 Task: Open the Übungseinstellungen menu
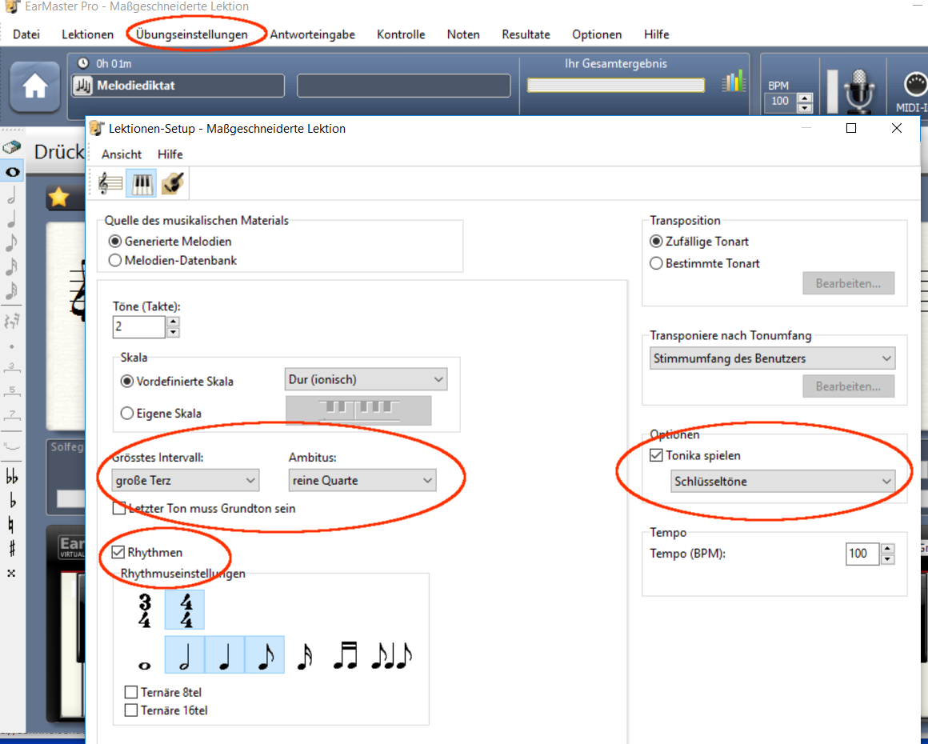coord(192,34)
